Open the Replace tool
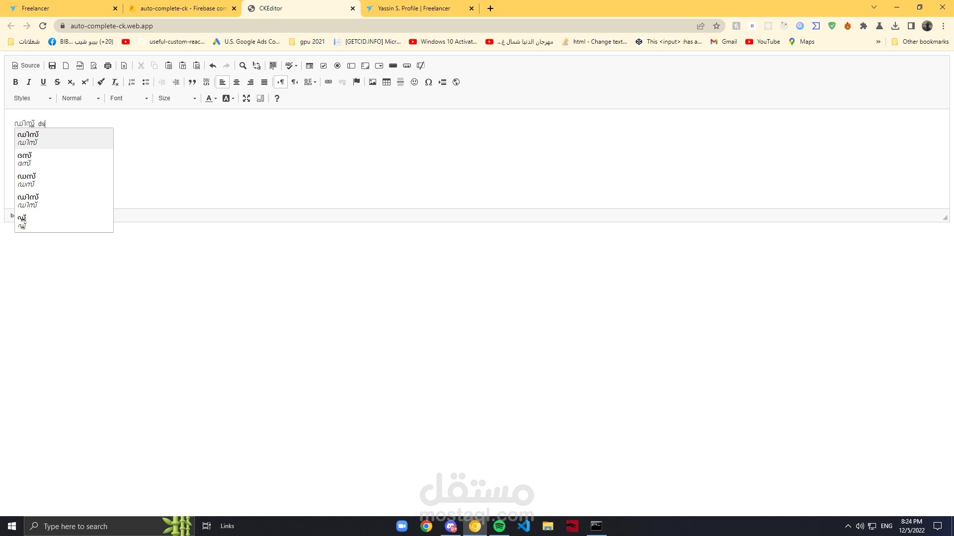 point(256,66)
